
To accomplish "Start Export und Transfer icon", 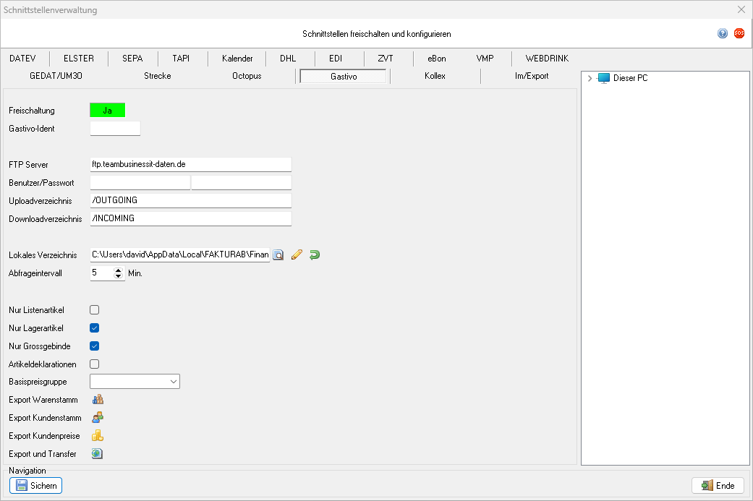I will 98,454.
